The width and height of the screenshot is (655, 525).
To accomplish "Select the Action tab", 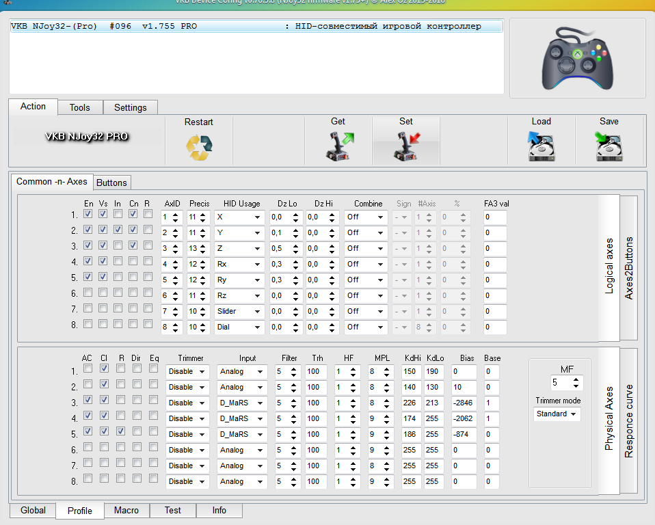I will (x=33, y=107).
